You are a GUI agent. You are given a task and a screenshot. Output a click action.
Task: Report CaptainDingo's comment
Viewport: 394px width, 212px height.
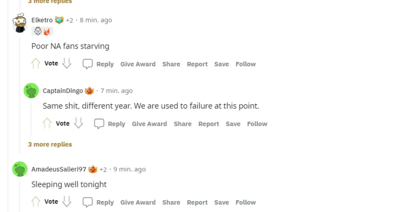click(208, 124)
